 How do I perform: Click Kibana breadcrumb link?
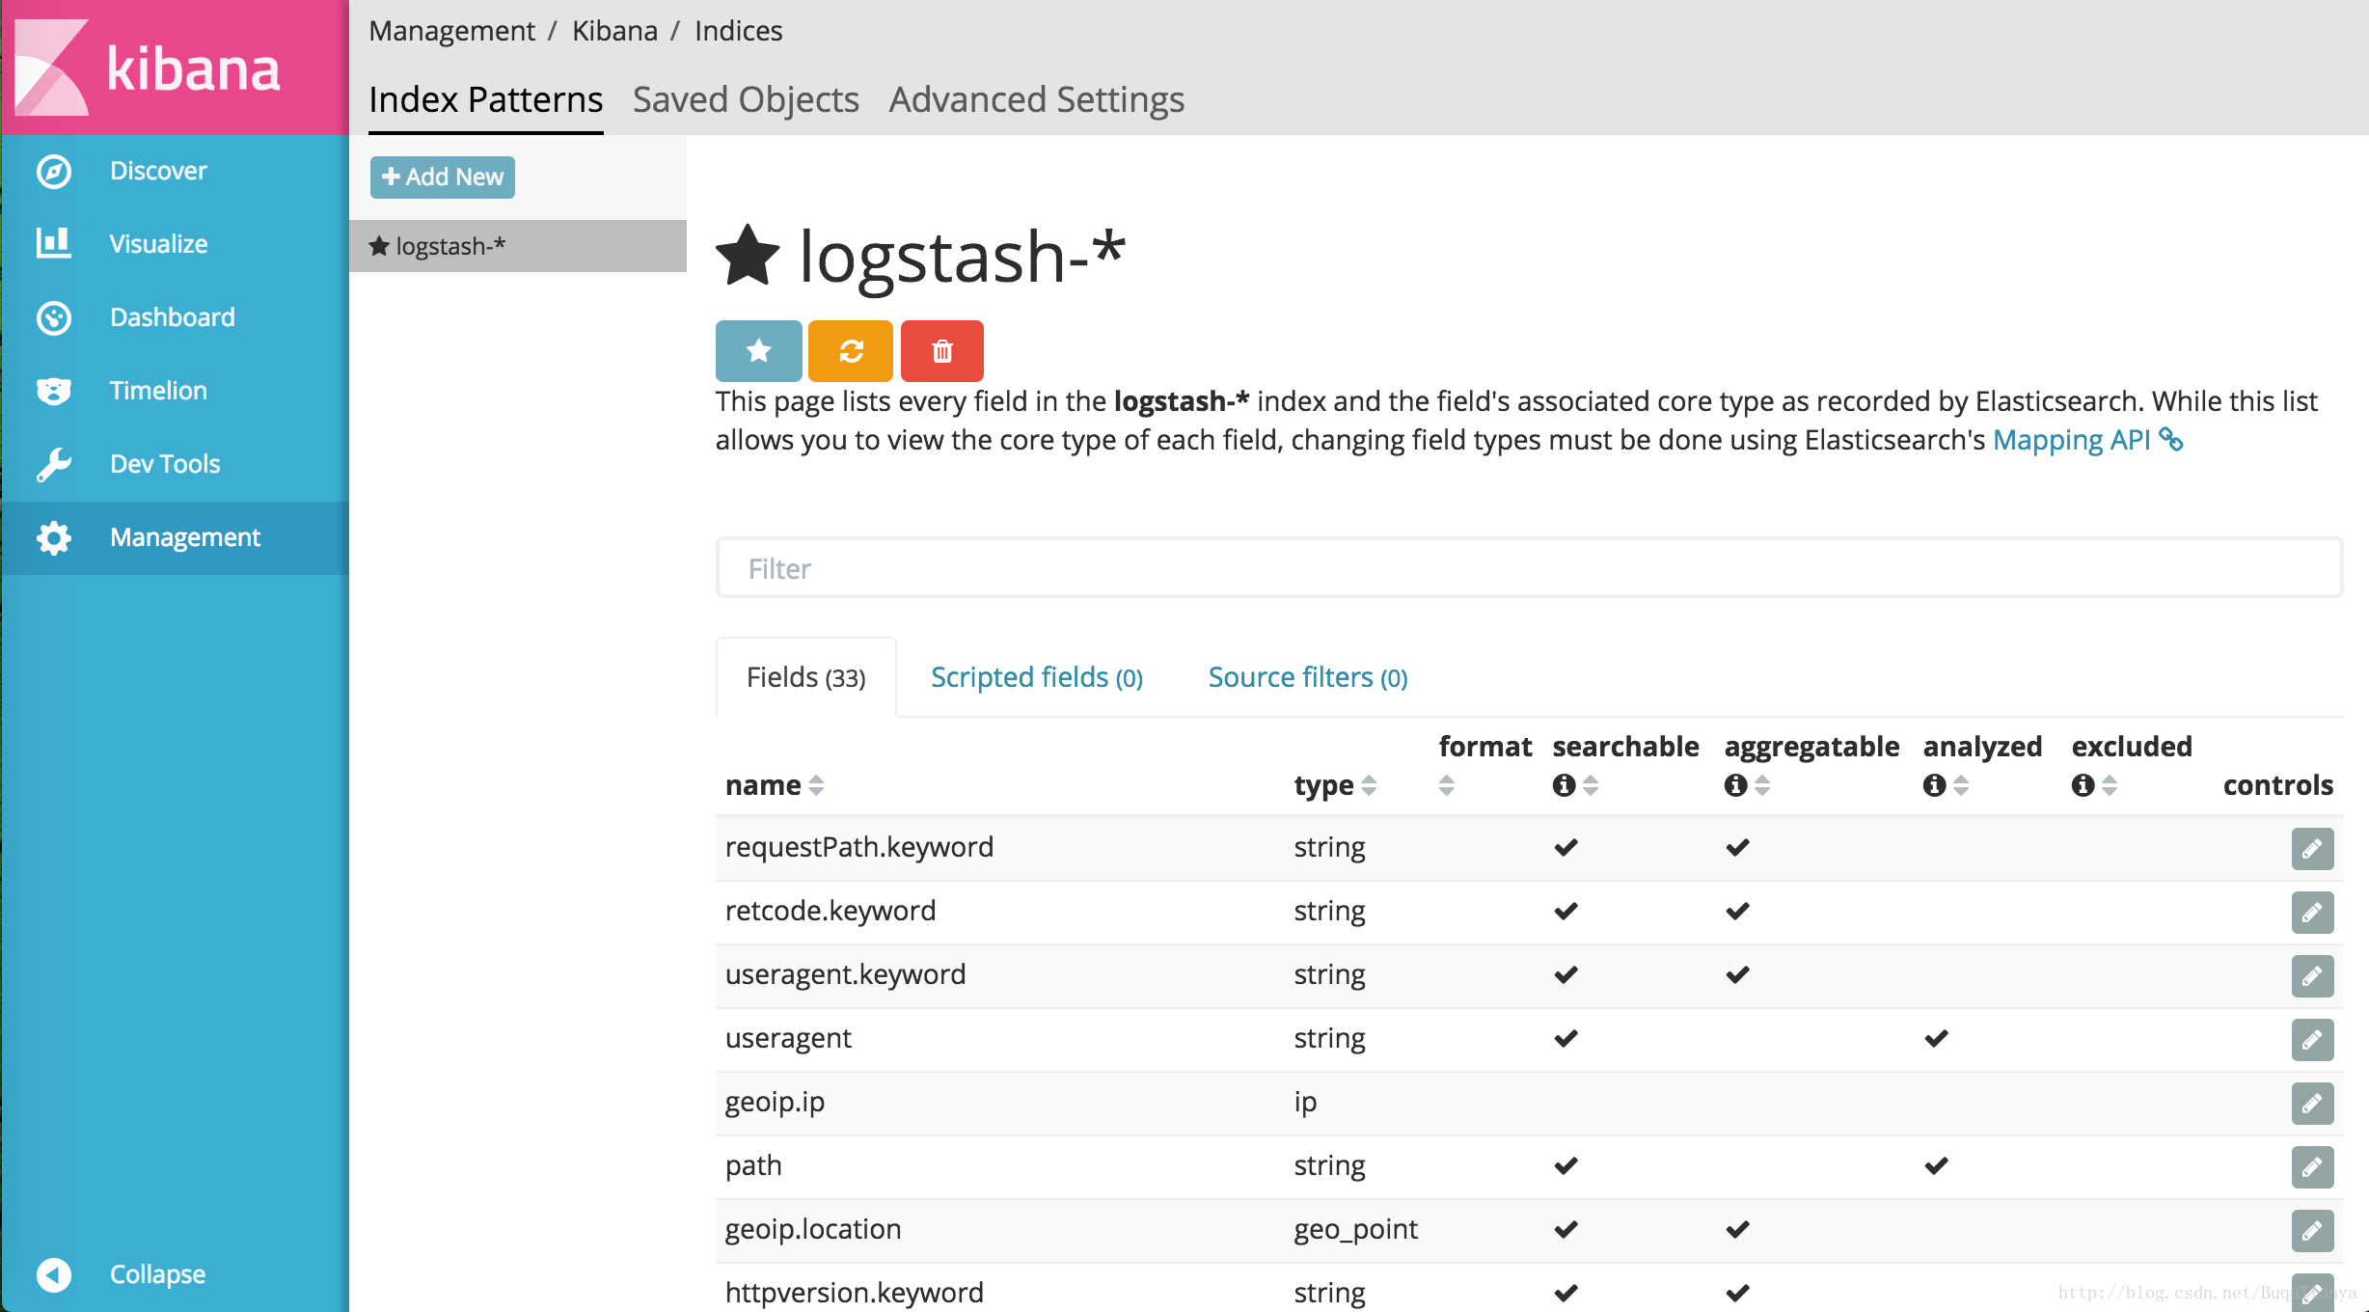tap(614, 31)
